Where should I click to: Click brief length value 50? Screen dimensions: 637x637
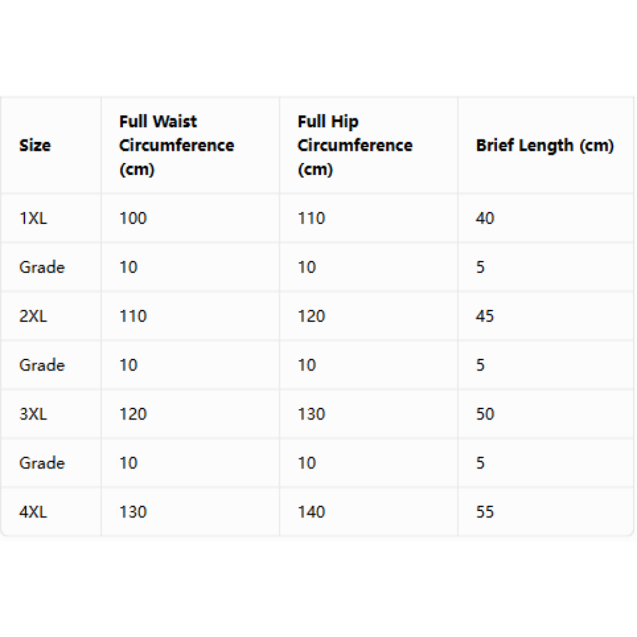coord(485,414)
